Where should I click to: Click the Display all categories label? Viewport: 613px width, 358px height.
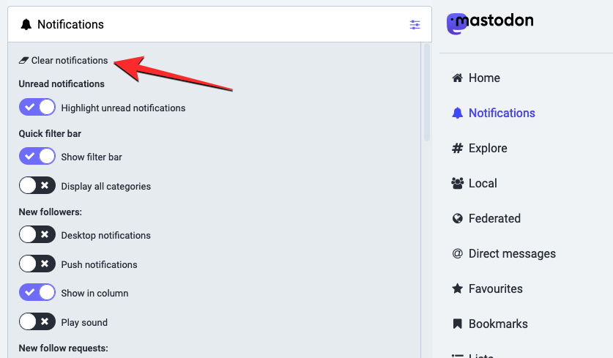click(106, 187)
